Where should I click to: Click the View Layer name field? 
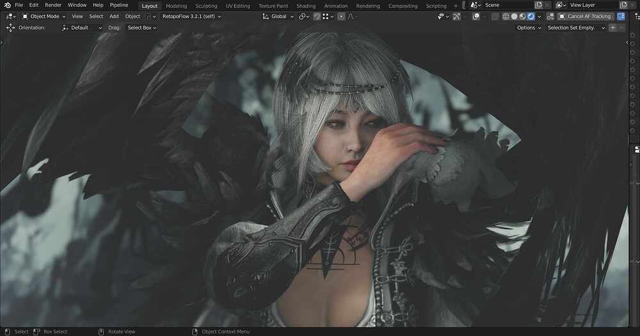(x=593, y=5)
